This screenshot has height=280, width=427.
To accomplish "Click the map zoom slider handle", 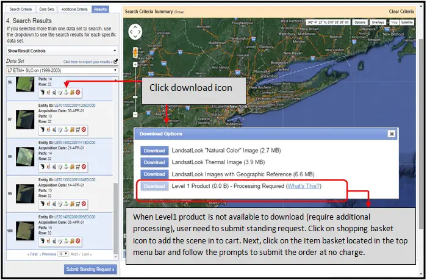I will click(x=135, y=97).
